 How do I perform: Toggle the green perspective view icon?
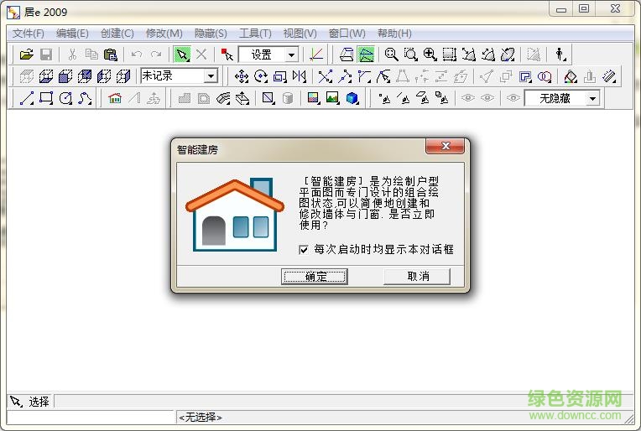(x=367, y=55)
